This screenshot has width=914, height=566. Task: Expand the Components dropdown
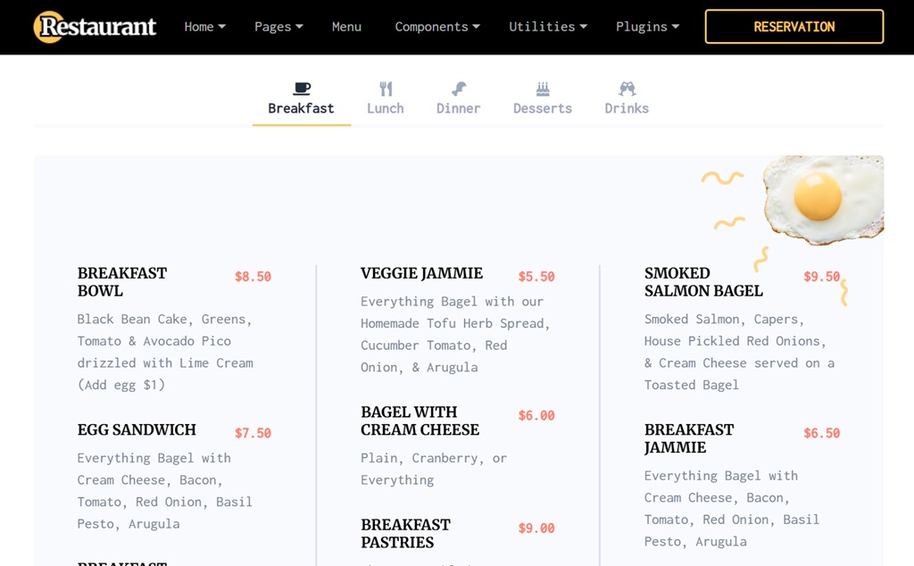click(437, 27)
